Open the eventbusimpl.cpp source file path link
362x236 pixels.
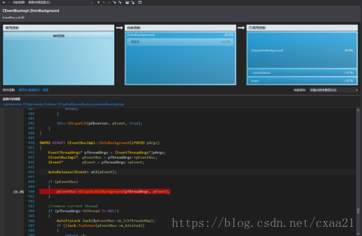tap(63, 104)
